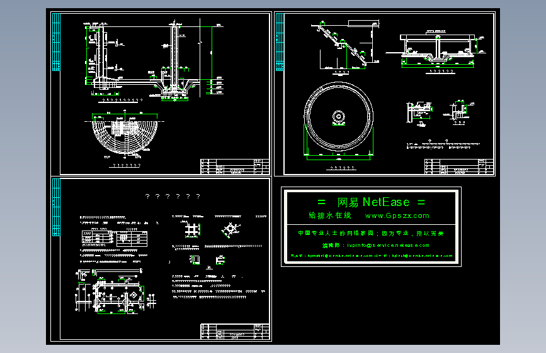Click the title block of the top-left sheet
Screen dimensions: 546x353
(x=235, y=166)
